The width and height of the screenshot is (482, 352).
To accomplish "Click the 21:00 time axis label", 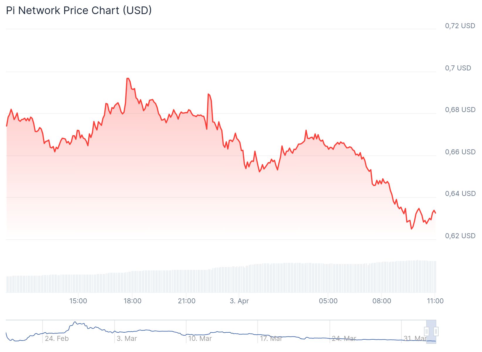I will pos(187,301).
